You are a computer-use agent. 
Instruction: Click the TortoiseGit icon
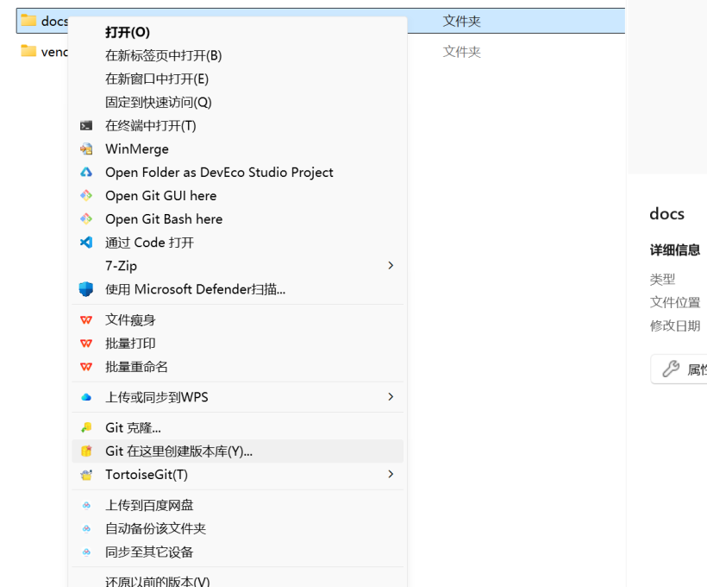pyautogui.click(x=86, y=475)
